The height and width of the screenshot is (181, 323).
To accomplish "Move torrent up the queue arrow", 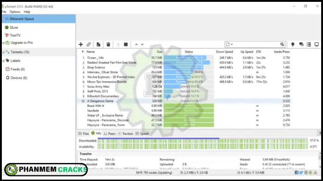I will tap(137, 44).
